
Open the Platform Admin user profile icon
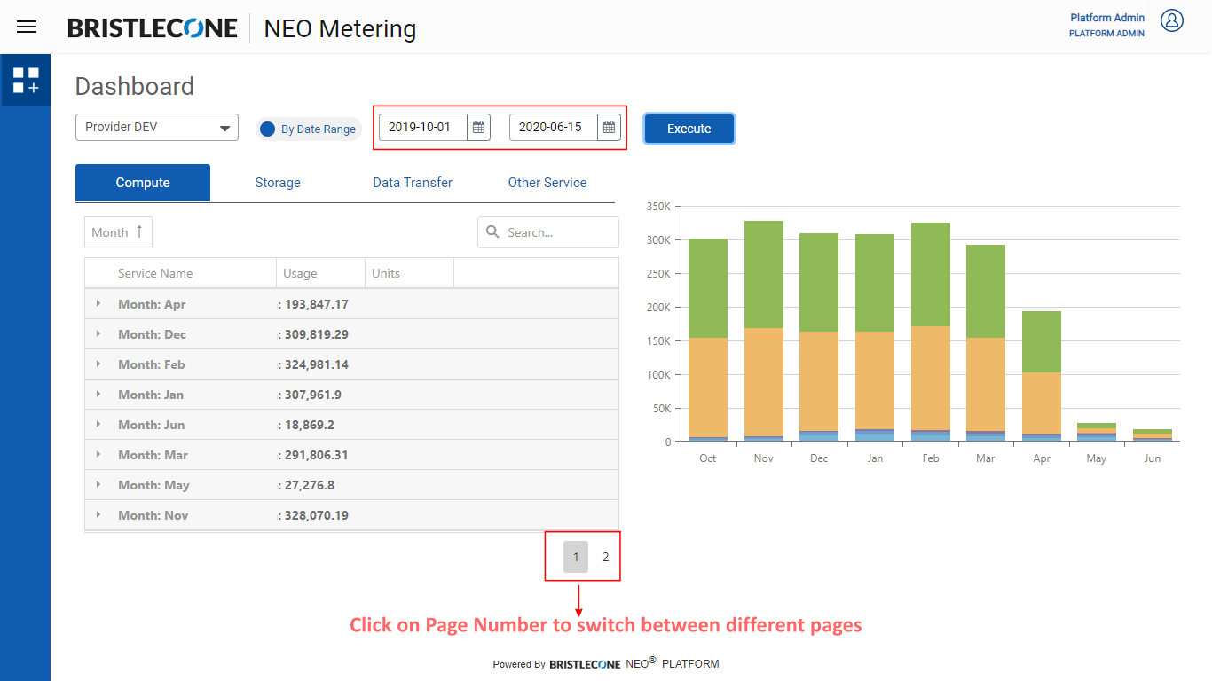(x=1172, y=20)
